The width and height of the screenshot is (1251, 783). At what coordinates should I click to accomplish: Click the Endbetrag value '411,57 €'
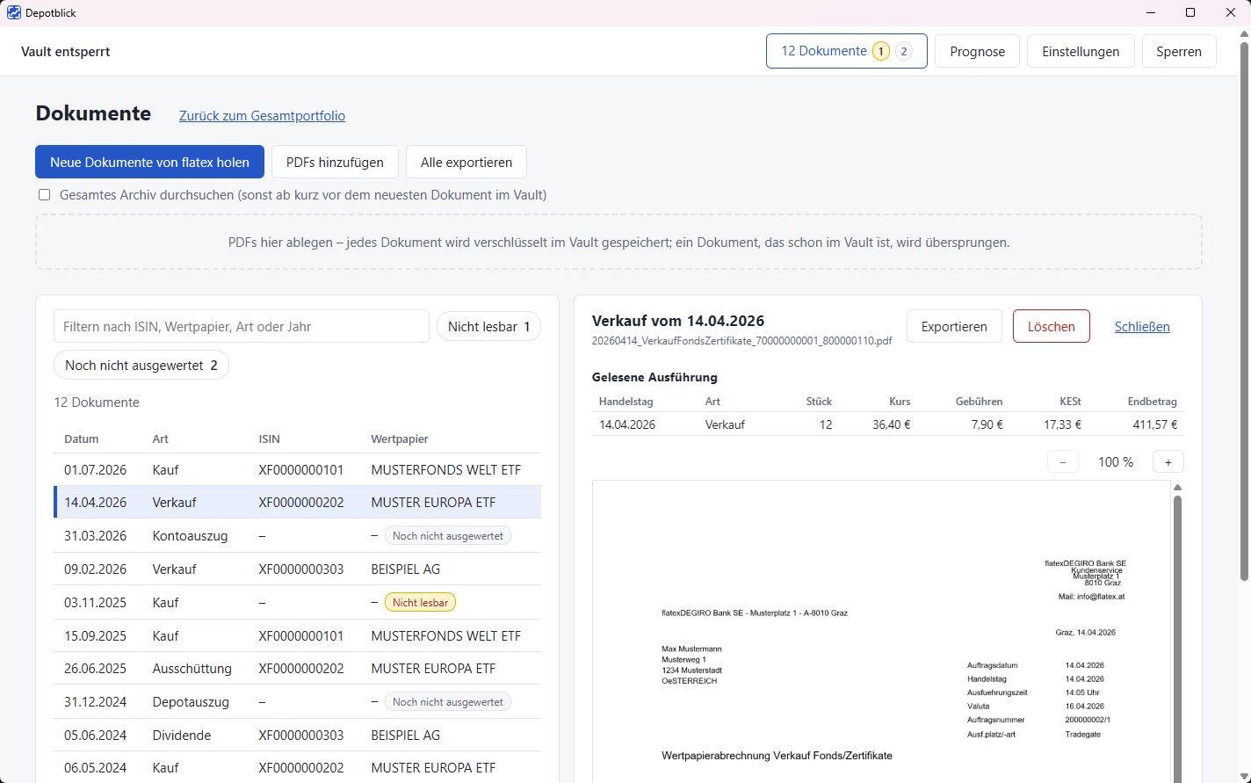(1155, 424)
